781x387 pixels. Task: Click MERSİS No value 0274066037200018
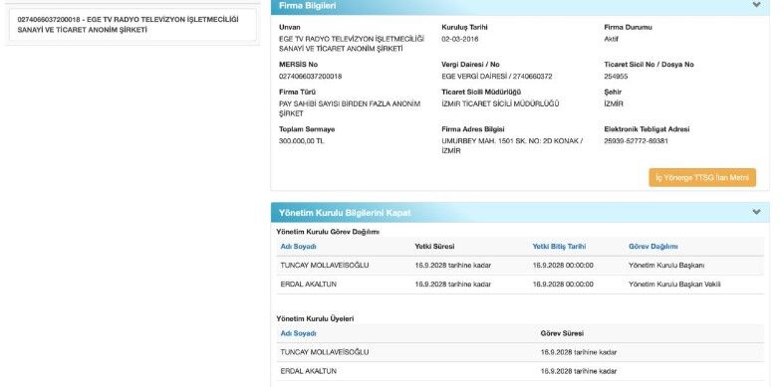[311, 77]
